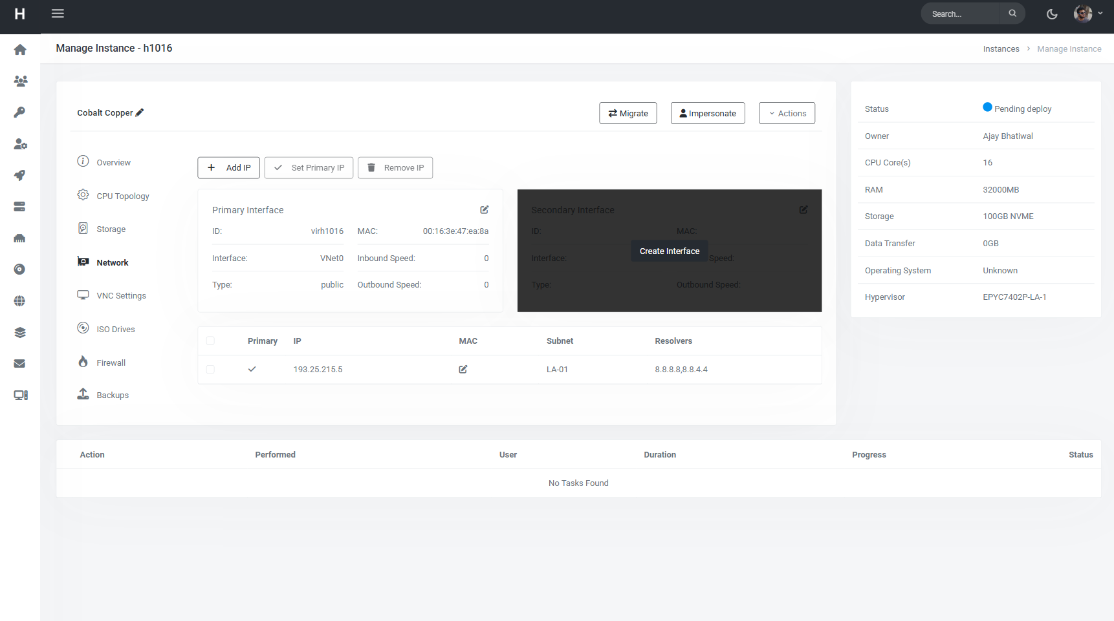Check the select-all checkbox in IP table header
Image resolution: width=1114 pixels, height=621 pixels.
point(210,341)
